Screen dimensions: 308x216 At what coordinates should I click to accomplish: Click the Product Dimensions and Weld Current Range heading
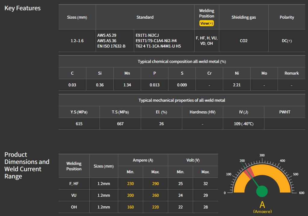[x=27, y=165]
